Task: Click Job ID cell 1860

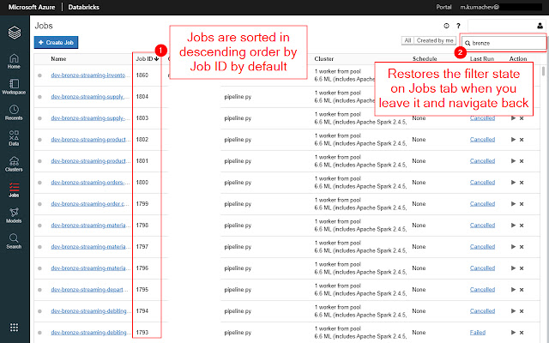Action: point(142,75)
